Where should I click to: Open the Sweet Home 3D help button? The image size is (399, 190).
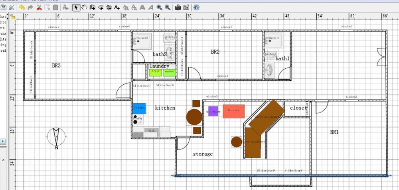tap(196, 7)
